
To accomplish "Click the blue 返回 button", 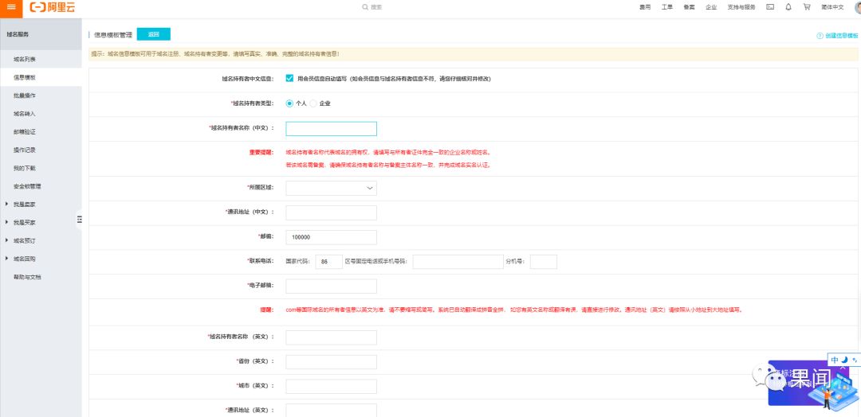I will pyautogui.click(x=154, y=34).
